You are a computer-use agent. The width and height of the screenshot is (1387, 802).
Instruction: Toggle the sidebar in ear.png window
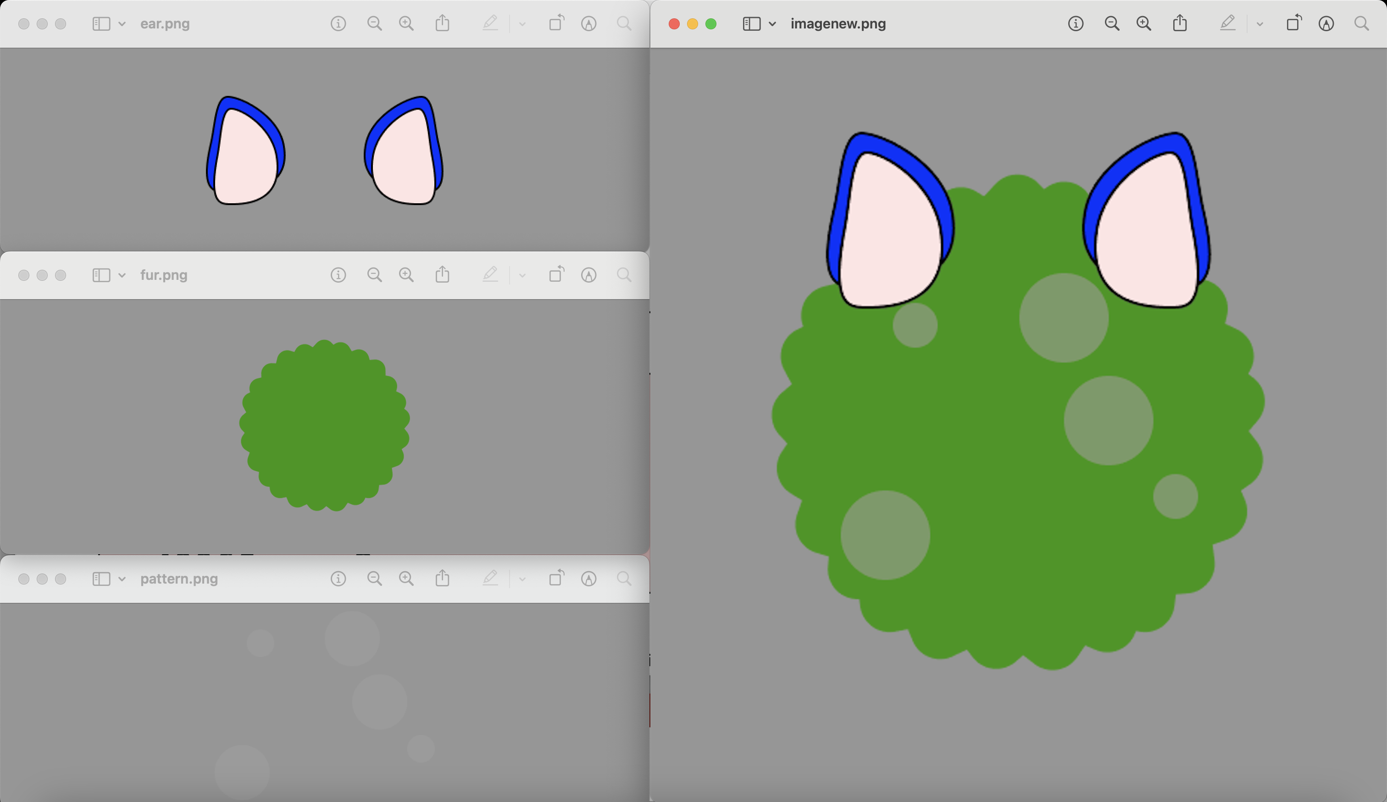click(x=101, y=24)
